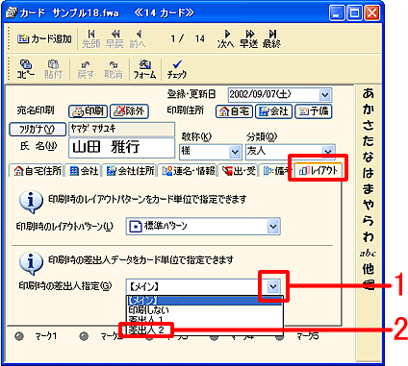The height and width of the screenshot is (366, 408).
Task: Click the コピー copy icon
Action: click(26, 69)
